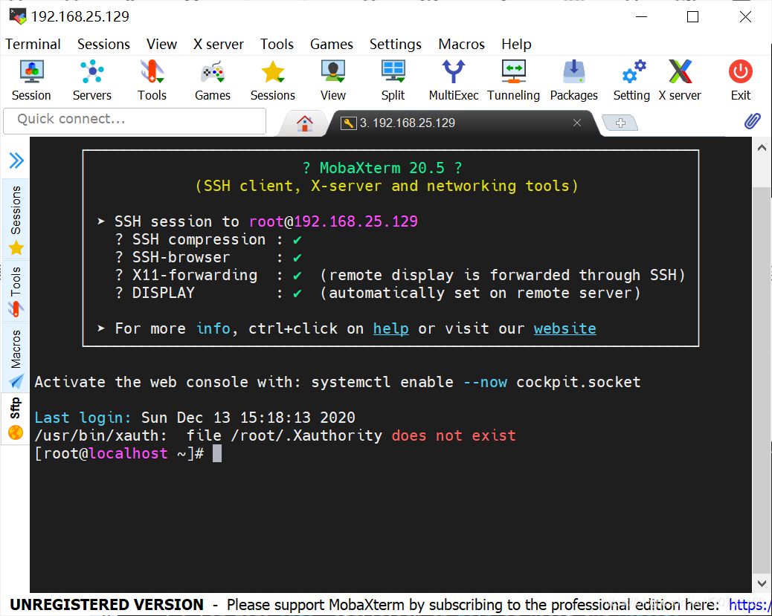Click 'does not exist' red text

[454, 435]
